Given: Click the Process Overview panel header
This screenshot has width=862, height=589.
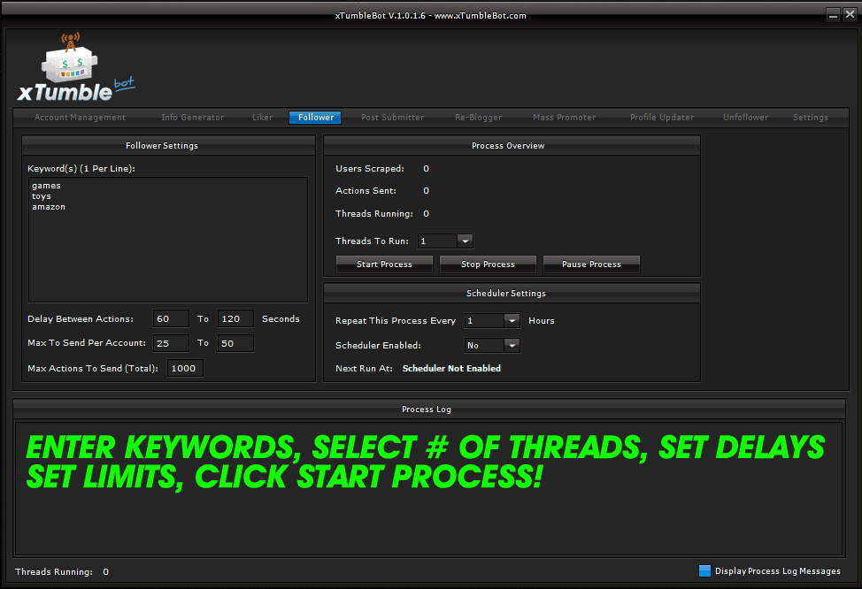Looking at the screenshot, I should pyautogui.click(x=512, y=146).
